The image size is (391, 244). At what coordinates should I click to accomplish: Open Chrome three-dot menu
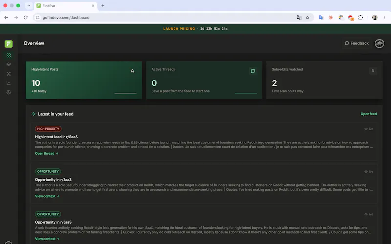pyautogui.click(x=385, y=18)
